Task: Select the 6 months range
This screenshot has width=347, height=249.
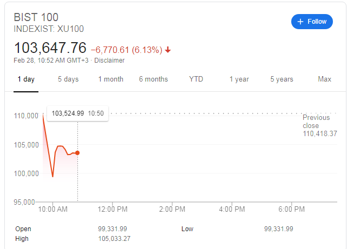Action: (153, 79)
